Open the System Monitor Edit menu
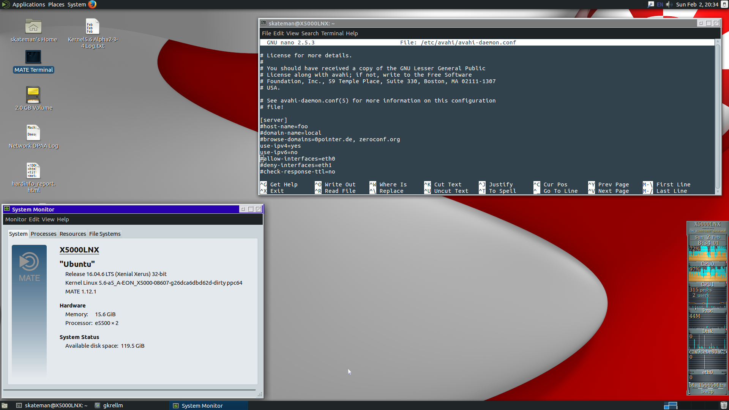This screenshot has height=410, width=729. point(34,219)
